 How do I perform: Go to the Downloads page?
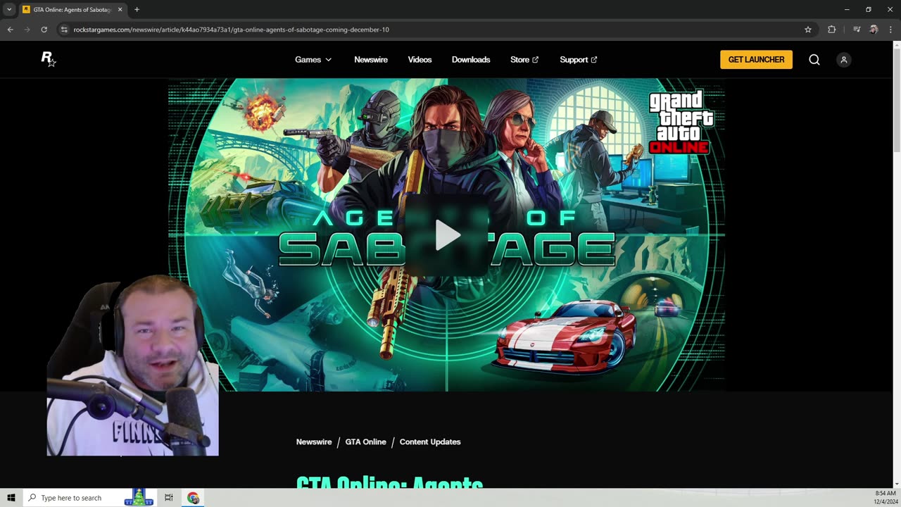[471, 60]
